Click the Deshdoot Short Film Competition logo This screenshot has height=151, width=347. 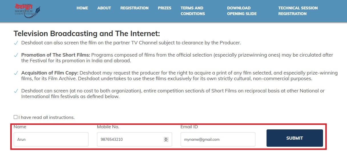(27, 11)
